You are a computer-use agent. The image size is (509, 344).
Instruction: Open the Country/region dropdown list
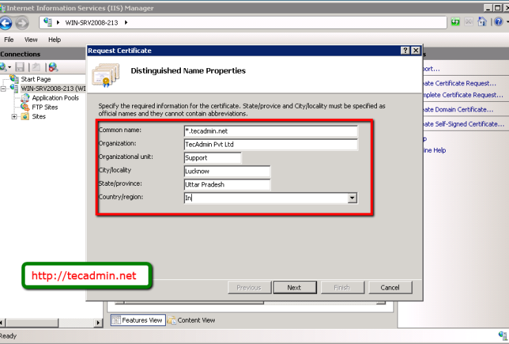352,198
